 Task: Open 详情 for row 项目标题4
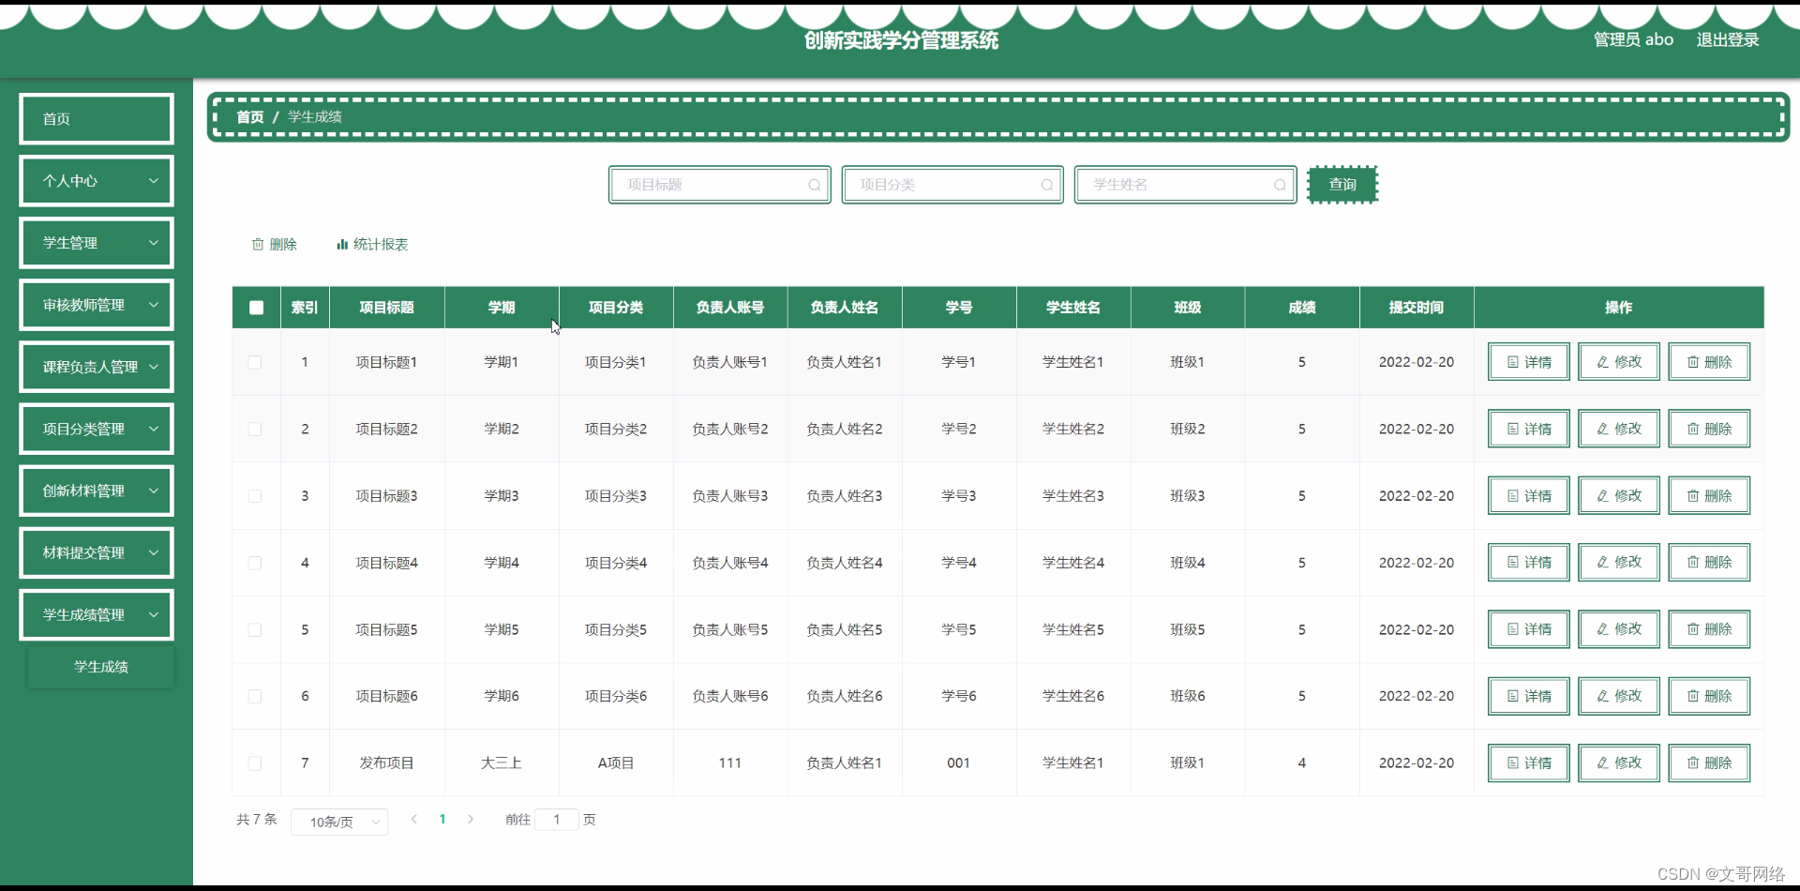1529,563
